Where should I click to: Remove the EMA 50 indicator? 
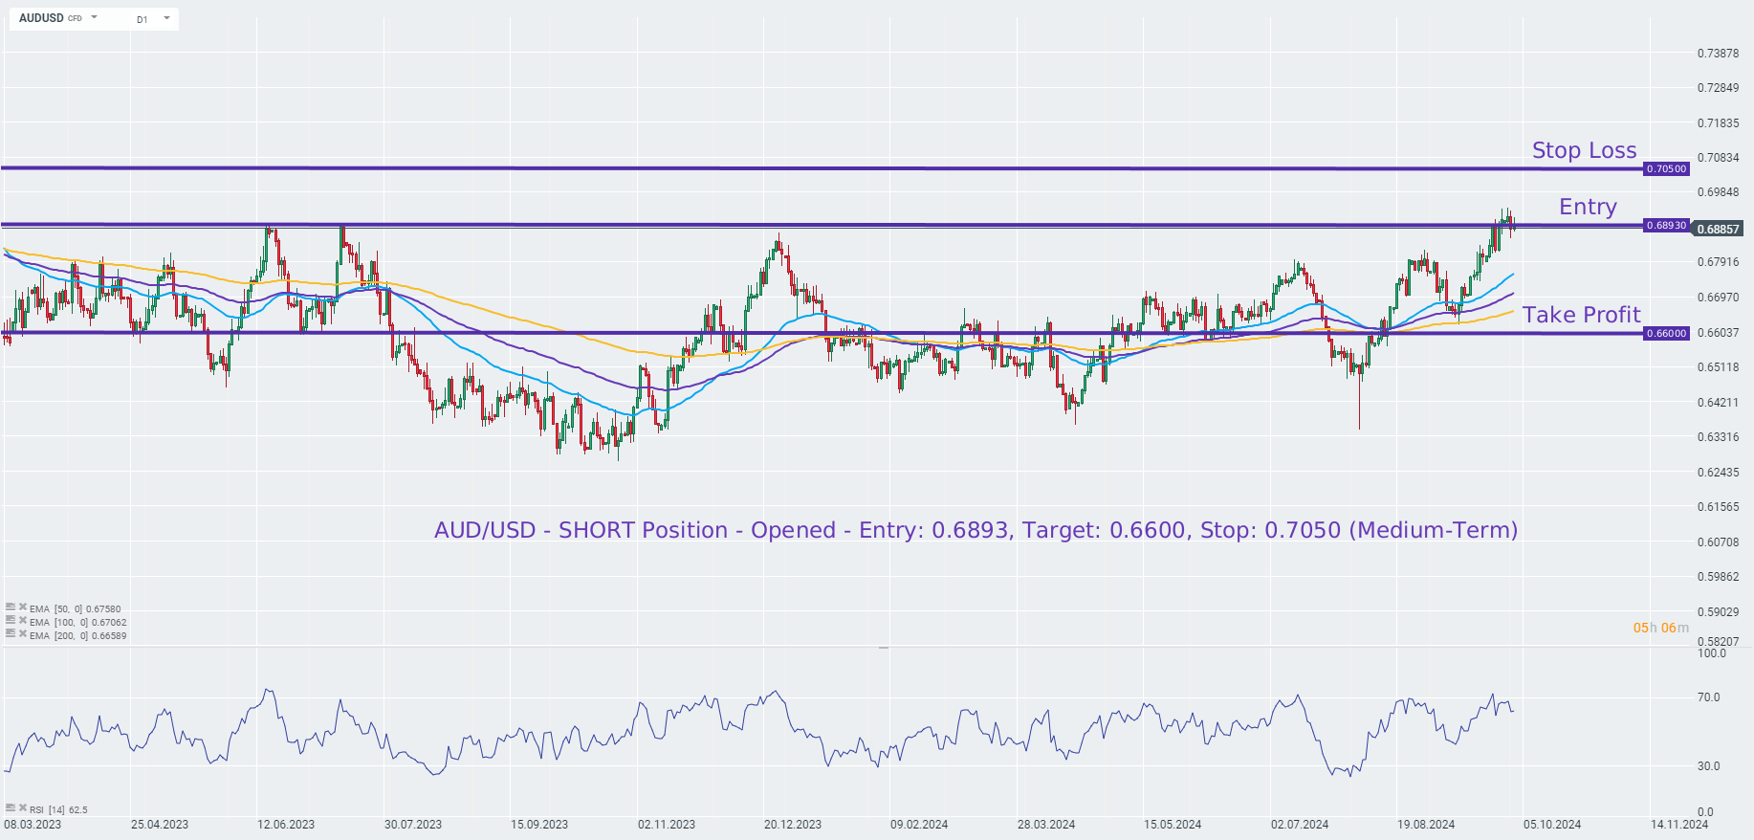(x=23, y=608)
